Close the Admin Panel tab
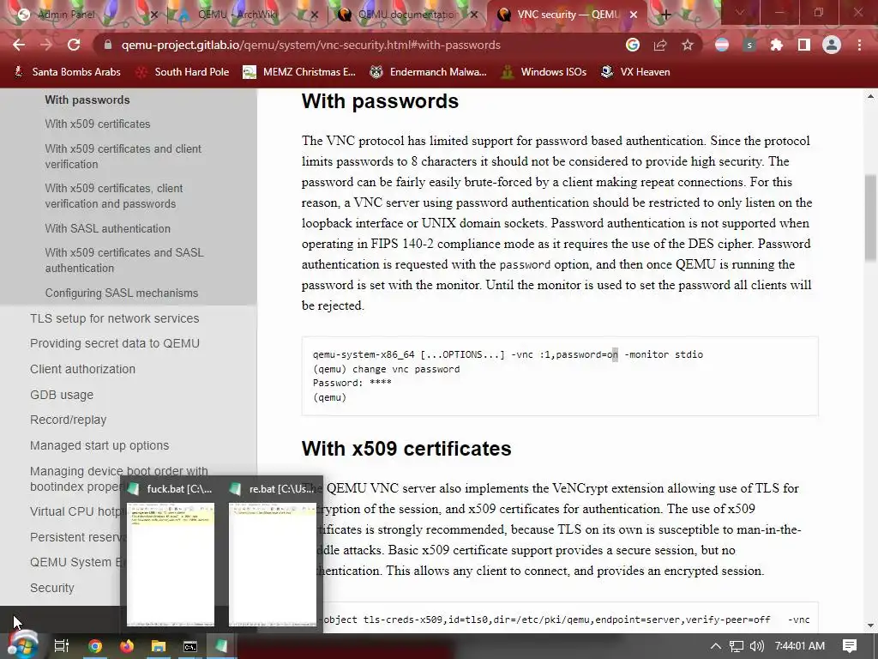The image size is (878, 659). click(154, 15)
